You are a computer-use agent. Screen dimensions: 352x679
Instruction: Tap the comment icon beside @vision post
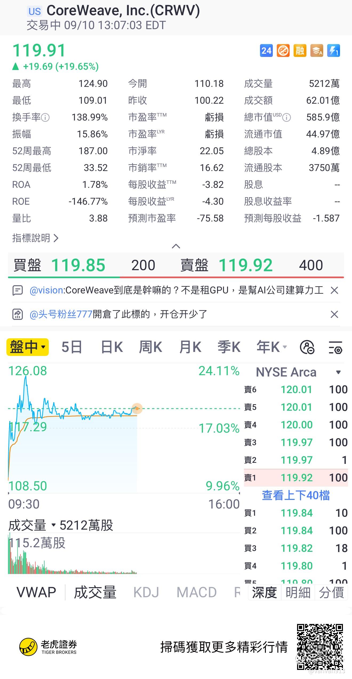coord(18,290)
